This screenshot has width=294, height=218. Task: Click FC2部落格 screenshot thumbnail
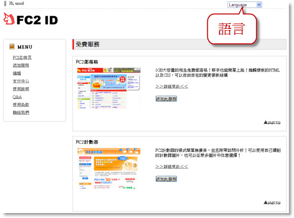[109, 88]
